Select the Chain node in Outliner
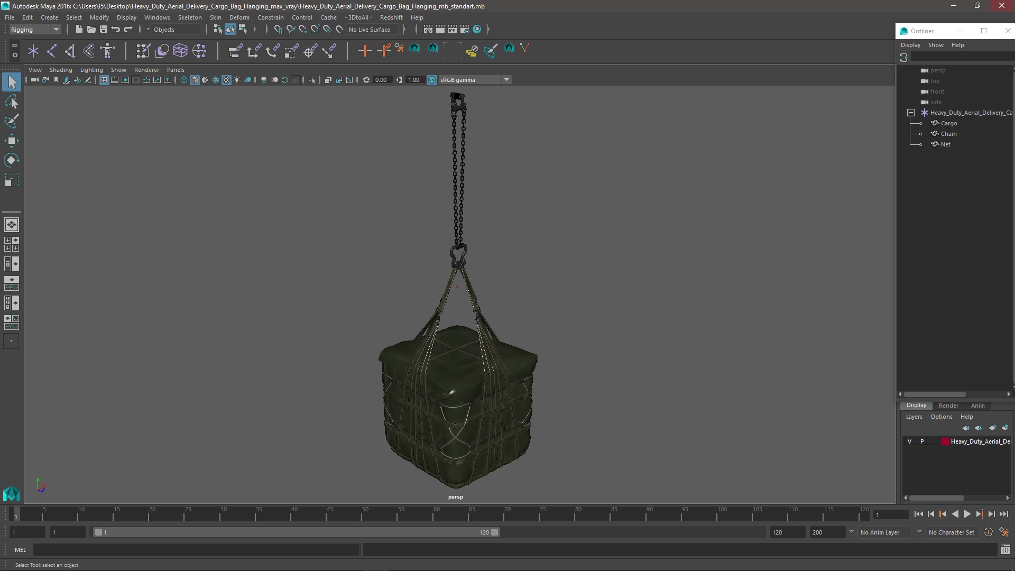 click(x=948, y=134)
